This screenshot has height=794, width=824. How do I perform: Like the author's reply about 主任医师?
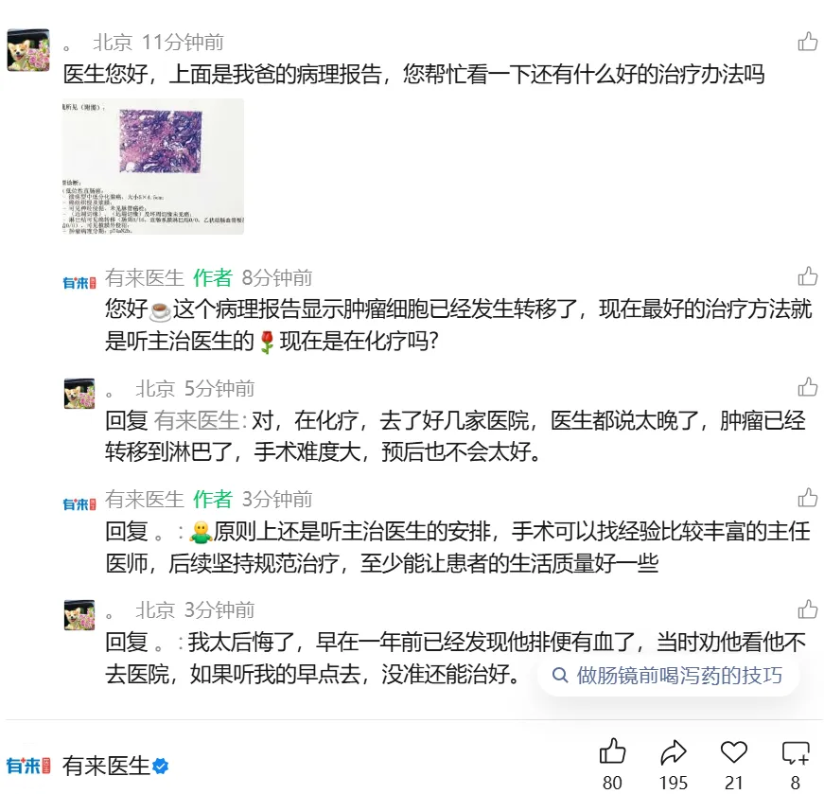[808, 498]
